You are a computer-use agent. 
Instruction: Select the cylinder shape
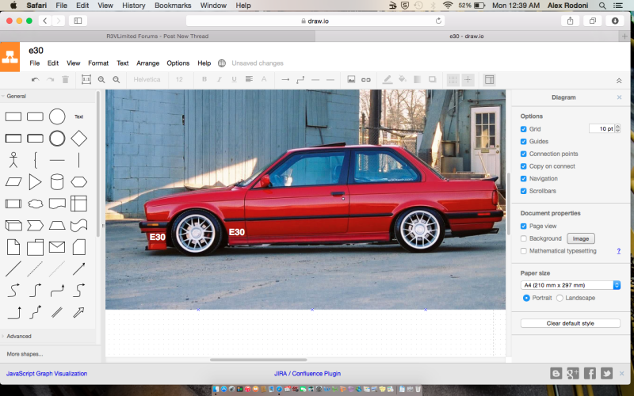coord(57,182)
